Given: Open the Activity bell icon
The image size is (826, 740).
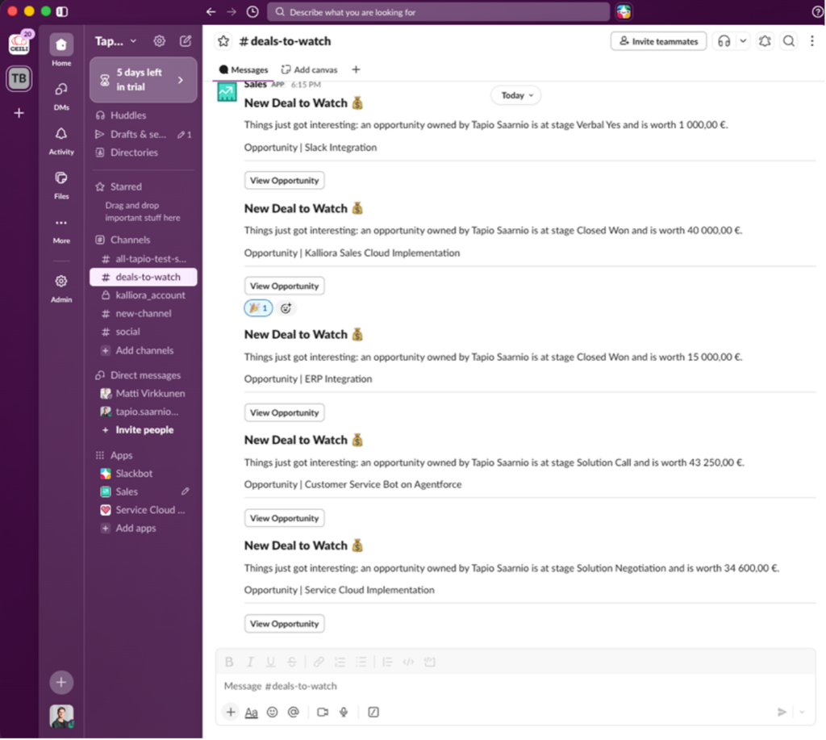Looking at the screenshot, I should 61,134.
